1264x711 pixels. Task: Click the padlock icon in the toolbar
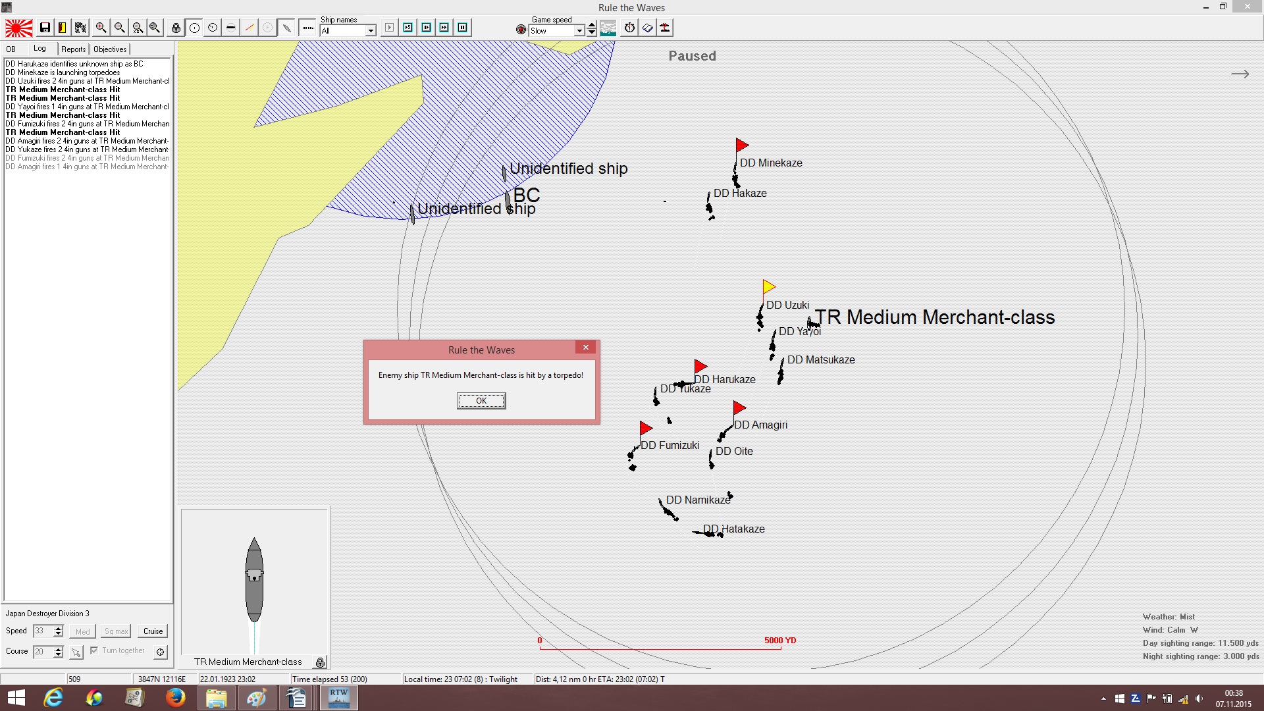(x=176, y=28)
